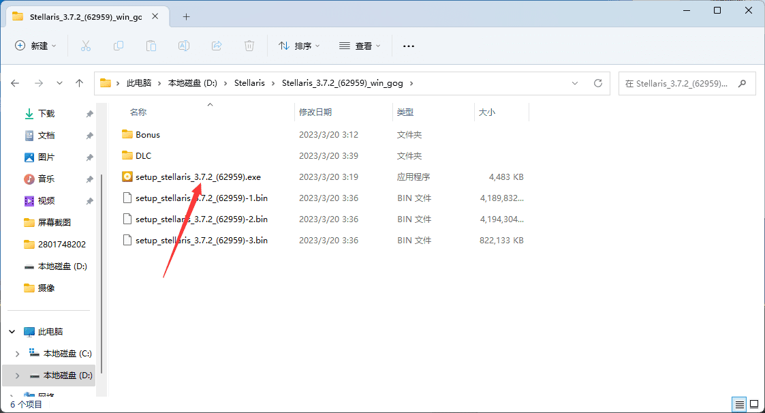Screen dimensions: 765x413
Task: Go back with the left arrow
Action: coord(15,83)
